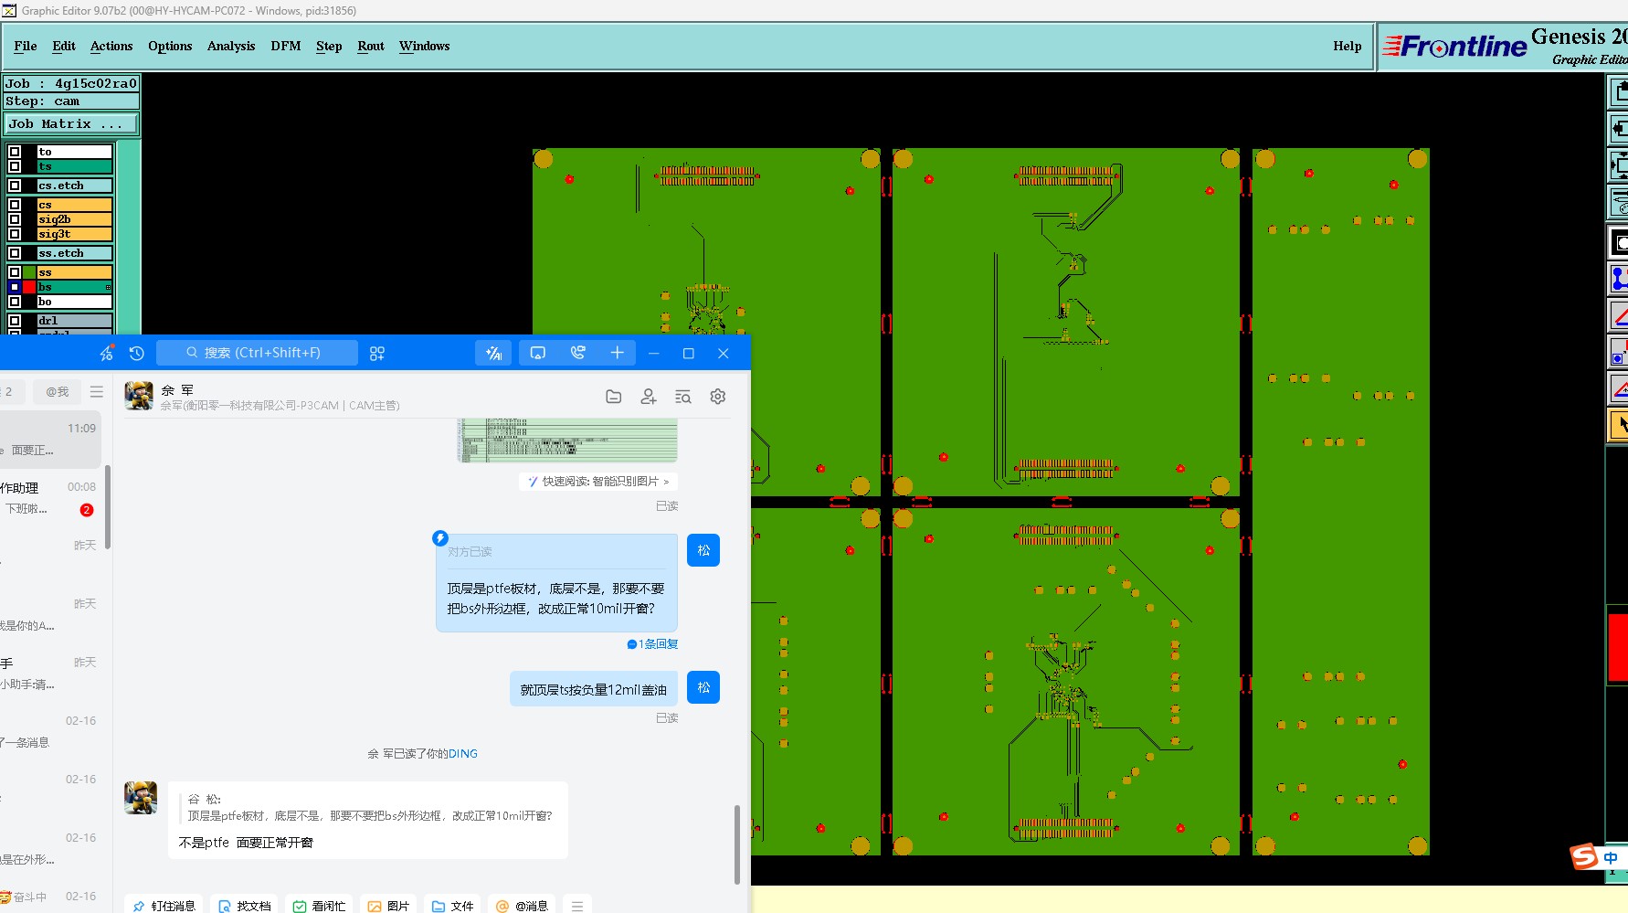Click the Sogou input method S icon
The width and height of the screenshot is (1628, 913).
click(x=1584, y=856)
